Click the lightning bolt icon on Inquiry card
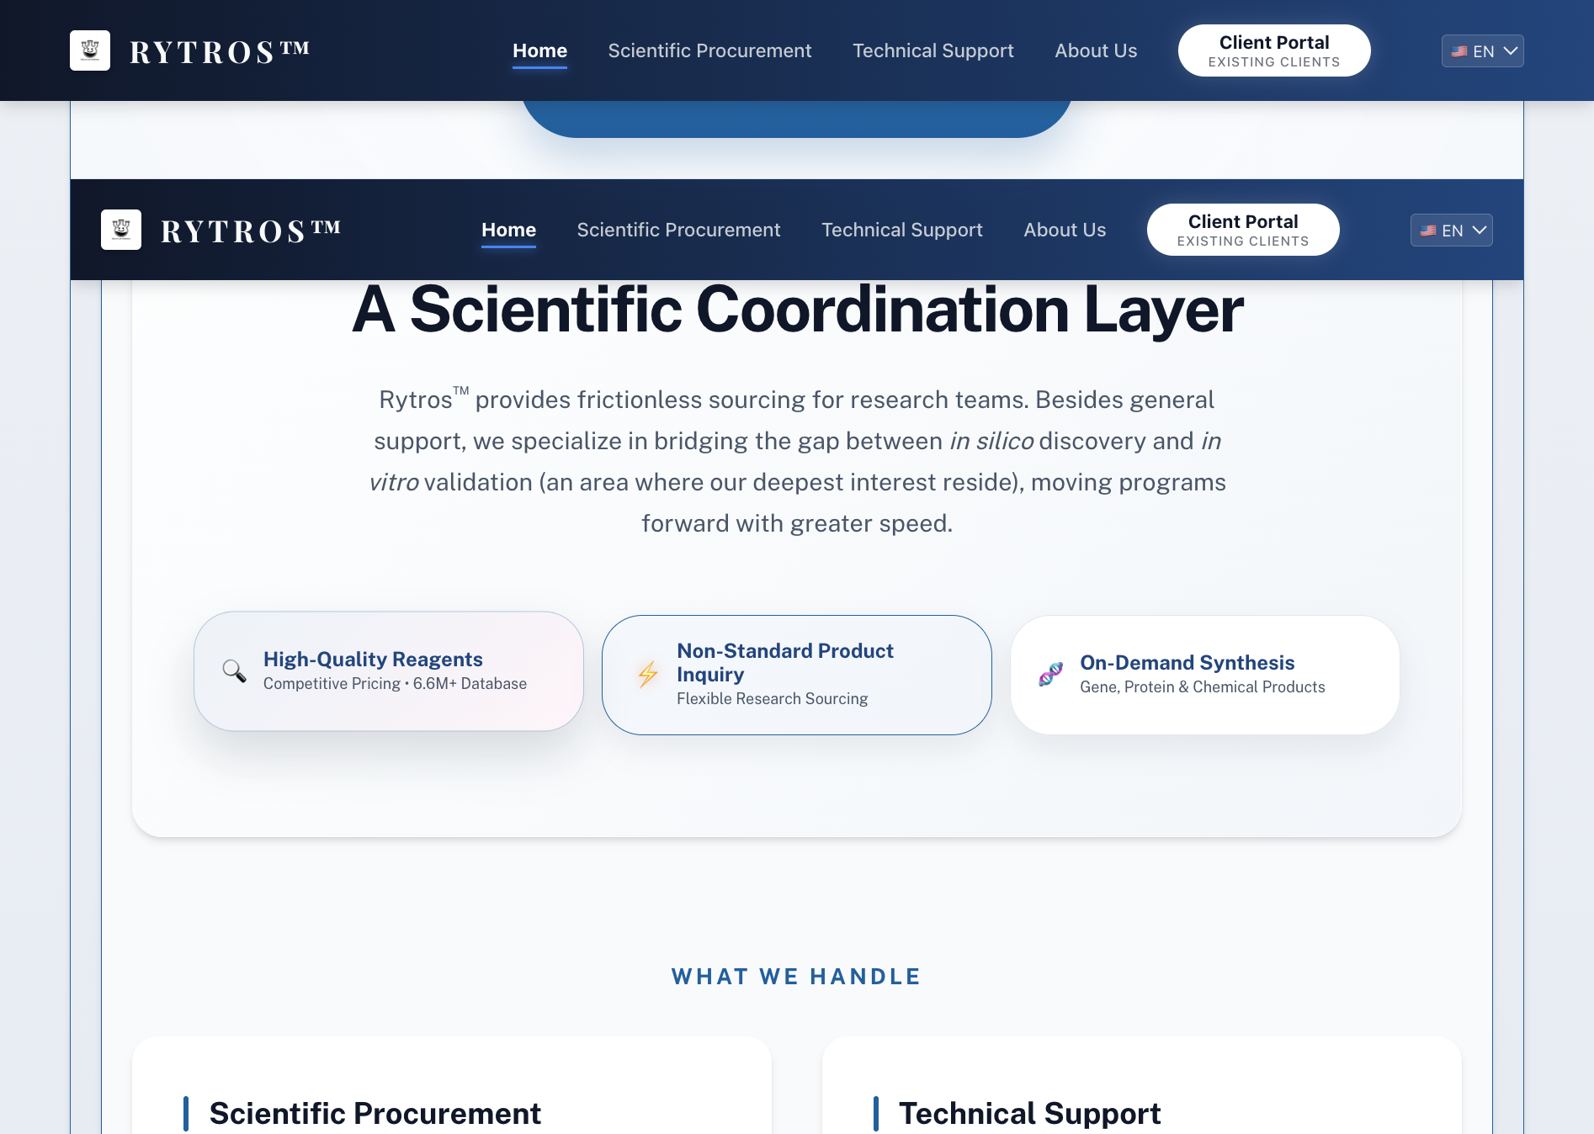This screenshot has width=1594, height=1134. click(648, 675)
